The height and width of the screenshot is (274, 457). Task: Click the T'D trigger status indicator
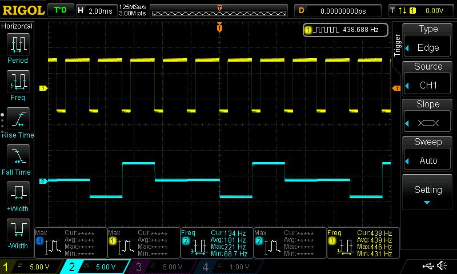click(x=59, y=10)
